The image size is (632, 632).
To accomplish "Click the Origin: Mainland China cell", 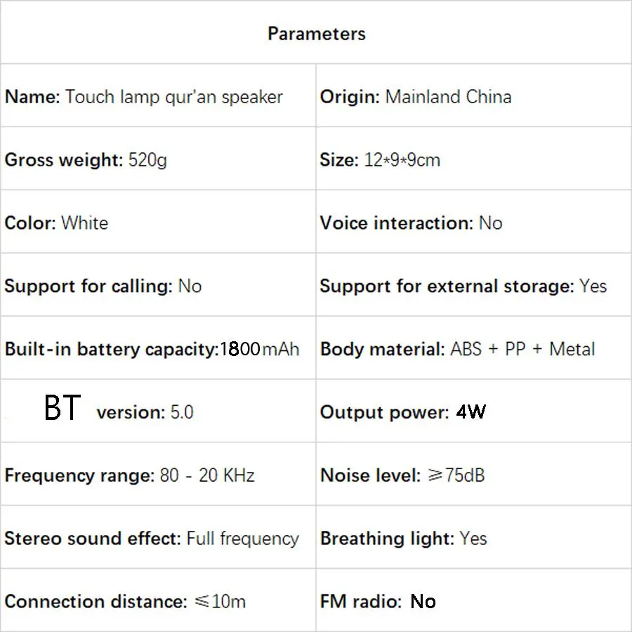I will click(x=416, y=97).
